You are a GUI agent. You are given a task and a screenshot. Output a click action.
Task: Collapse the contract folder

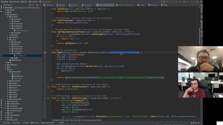point(8,17)
